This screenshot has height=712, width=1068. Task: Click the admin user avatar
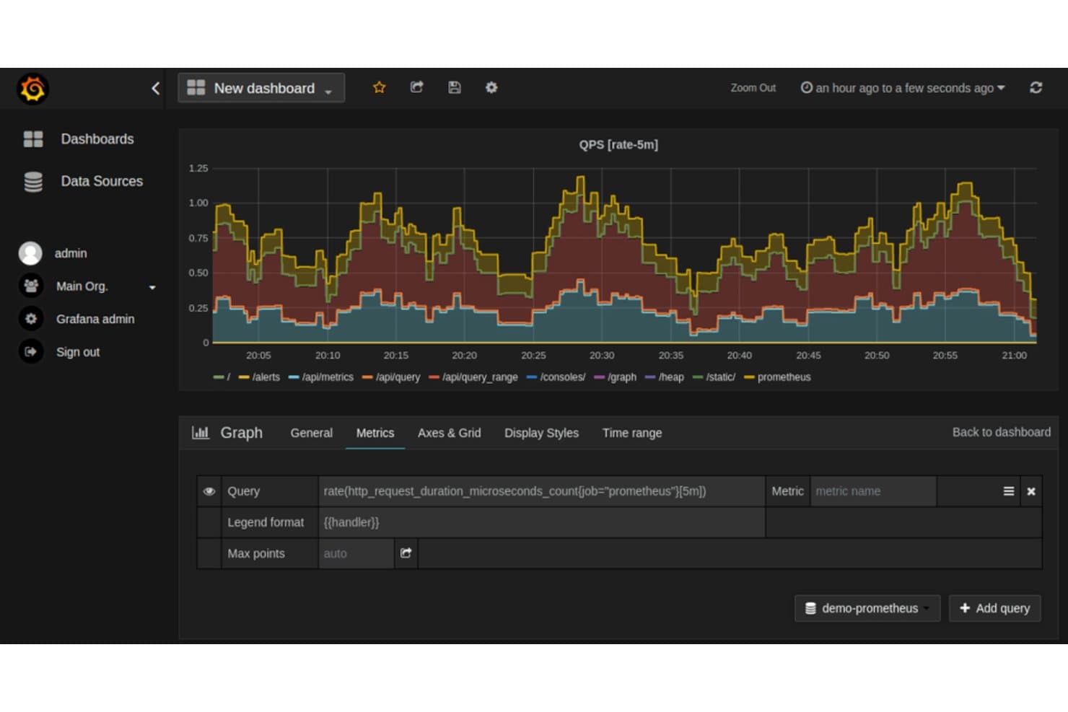pos(30,253)
